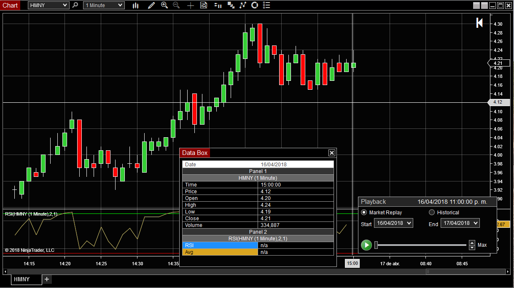
Task: Toggle the crosshair cursor tool
Action: tap(191, 5)
